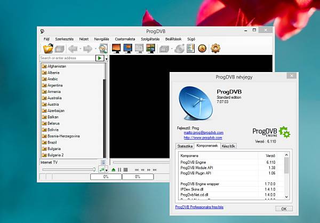Open the Navigálás menu
The width and height of the screenshot is (320, 223).
pyautogui.click(x=101, y=39)
